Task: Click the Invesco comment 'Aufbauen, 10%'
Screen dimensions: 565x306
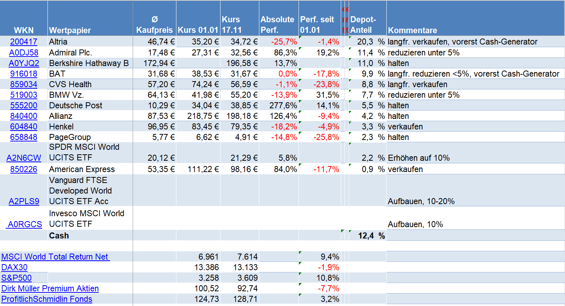Action: click(x=415, y=225)
